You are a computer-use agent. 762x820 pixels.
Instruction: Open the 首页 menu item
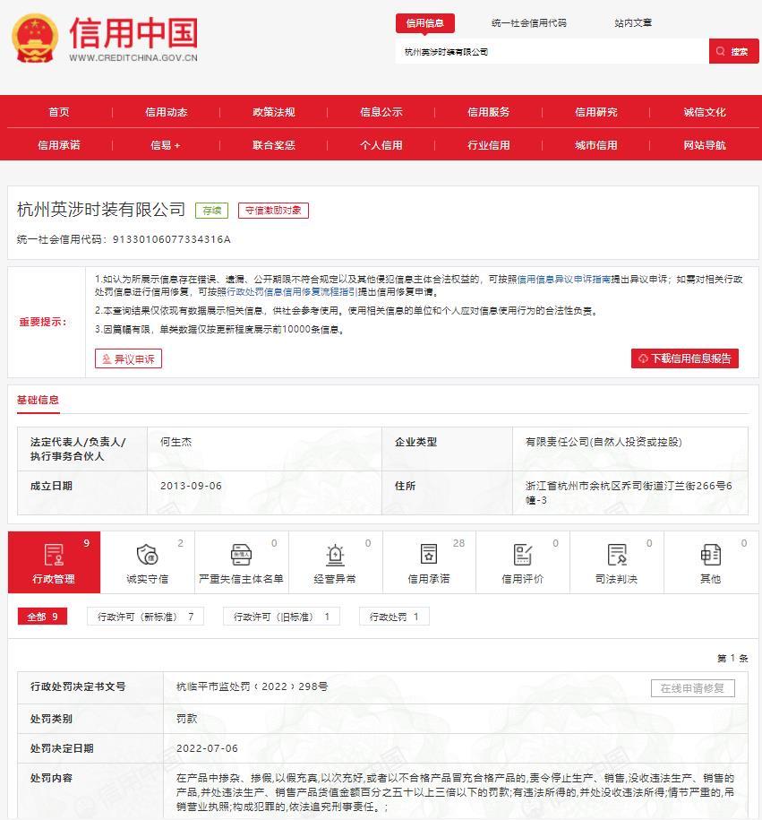click(x=59, y=112)
